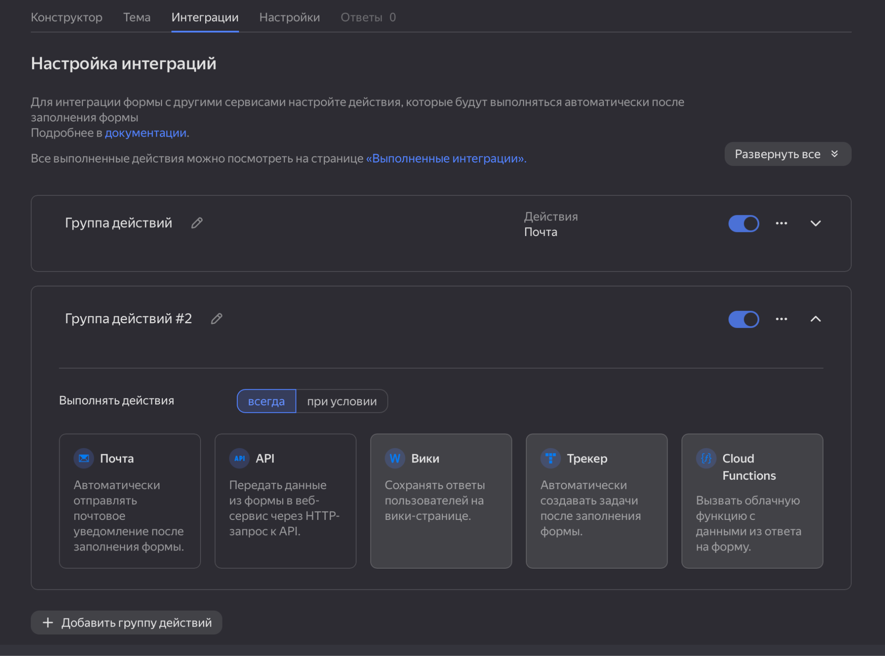Rename Группа действий with pencil icon

click(197, 223)
